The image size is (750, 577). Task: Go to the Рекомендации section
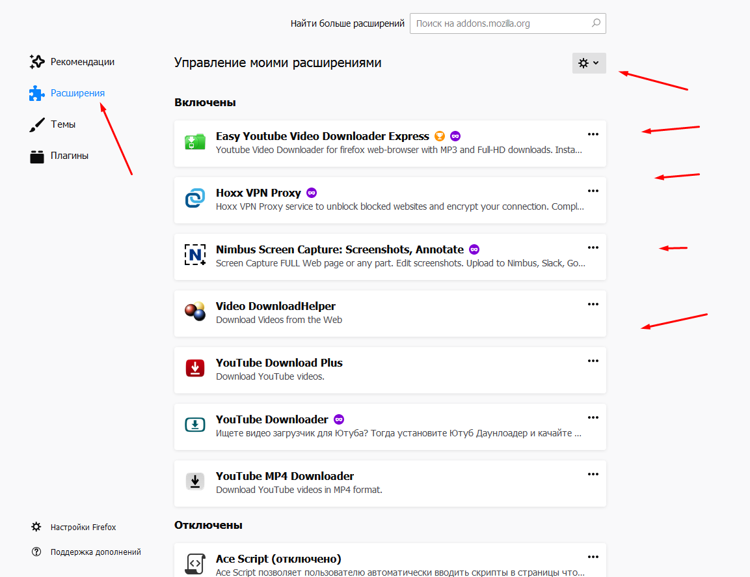coord(82,62)
